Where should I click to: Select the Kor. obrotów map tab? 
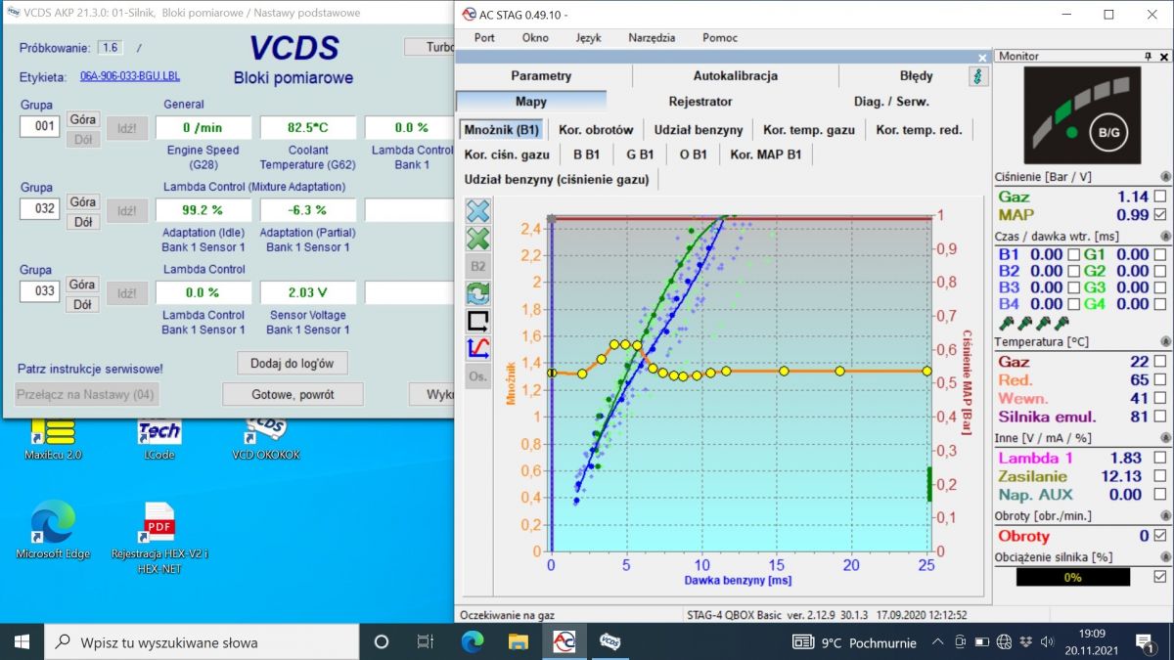[x=596, y=130]
